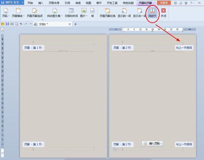The width and height of the screenshot is (204, 160).
Task: Click the 页码 page number icon
Action: click(x=6, y=11)
